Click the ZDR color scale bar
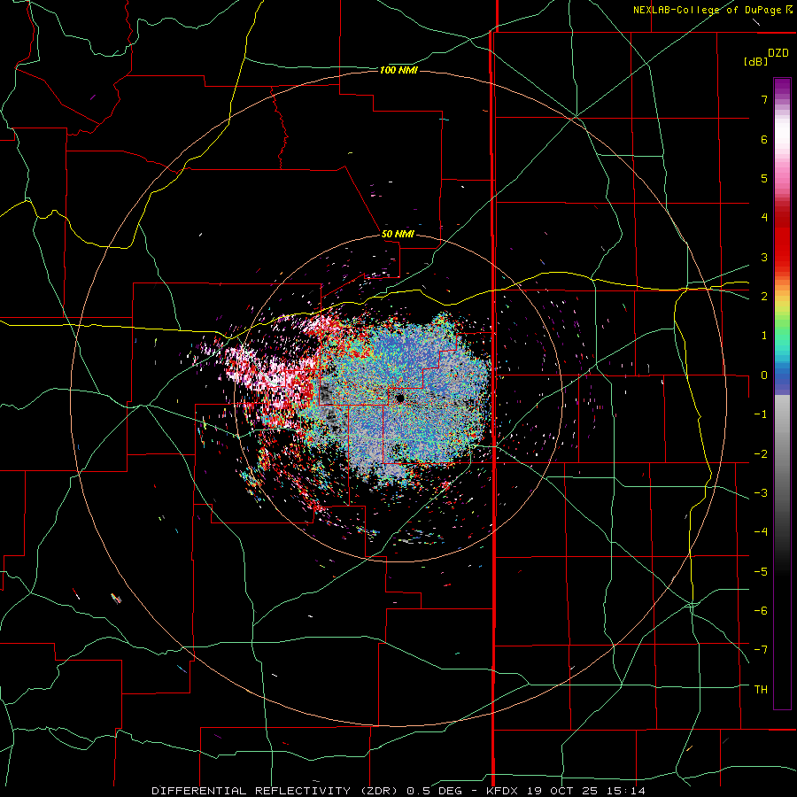This screenshot has height=797, width=797. [x=782, y=393]
